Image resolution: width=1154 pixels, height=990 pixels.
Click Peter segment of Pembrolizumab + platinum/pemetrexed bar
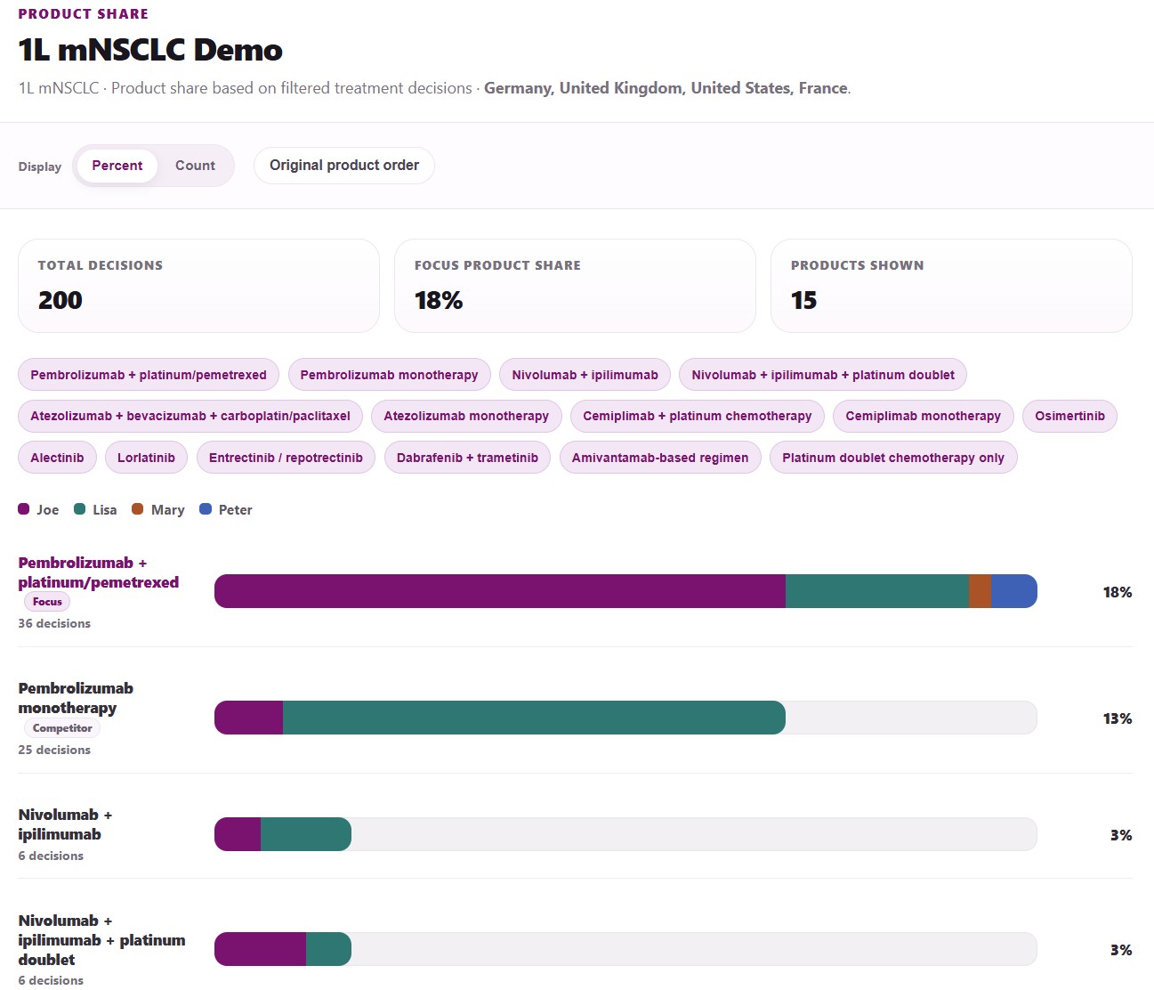point(1014,591)
